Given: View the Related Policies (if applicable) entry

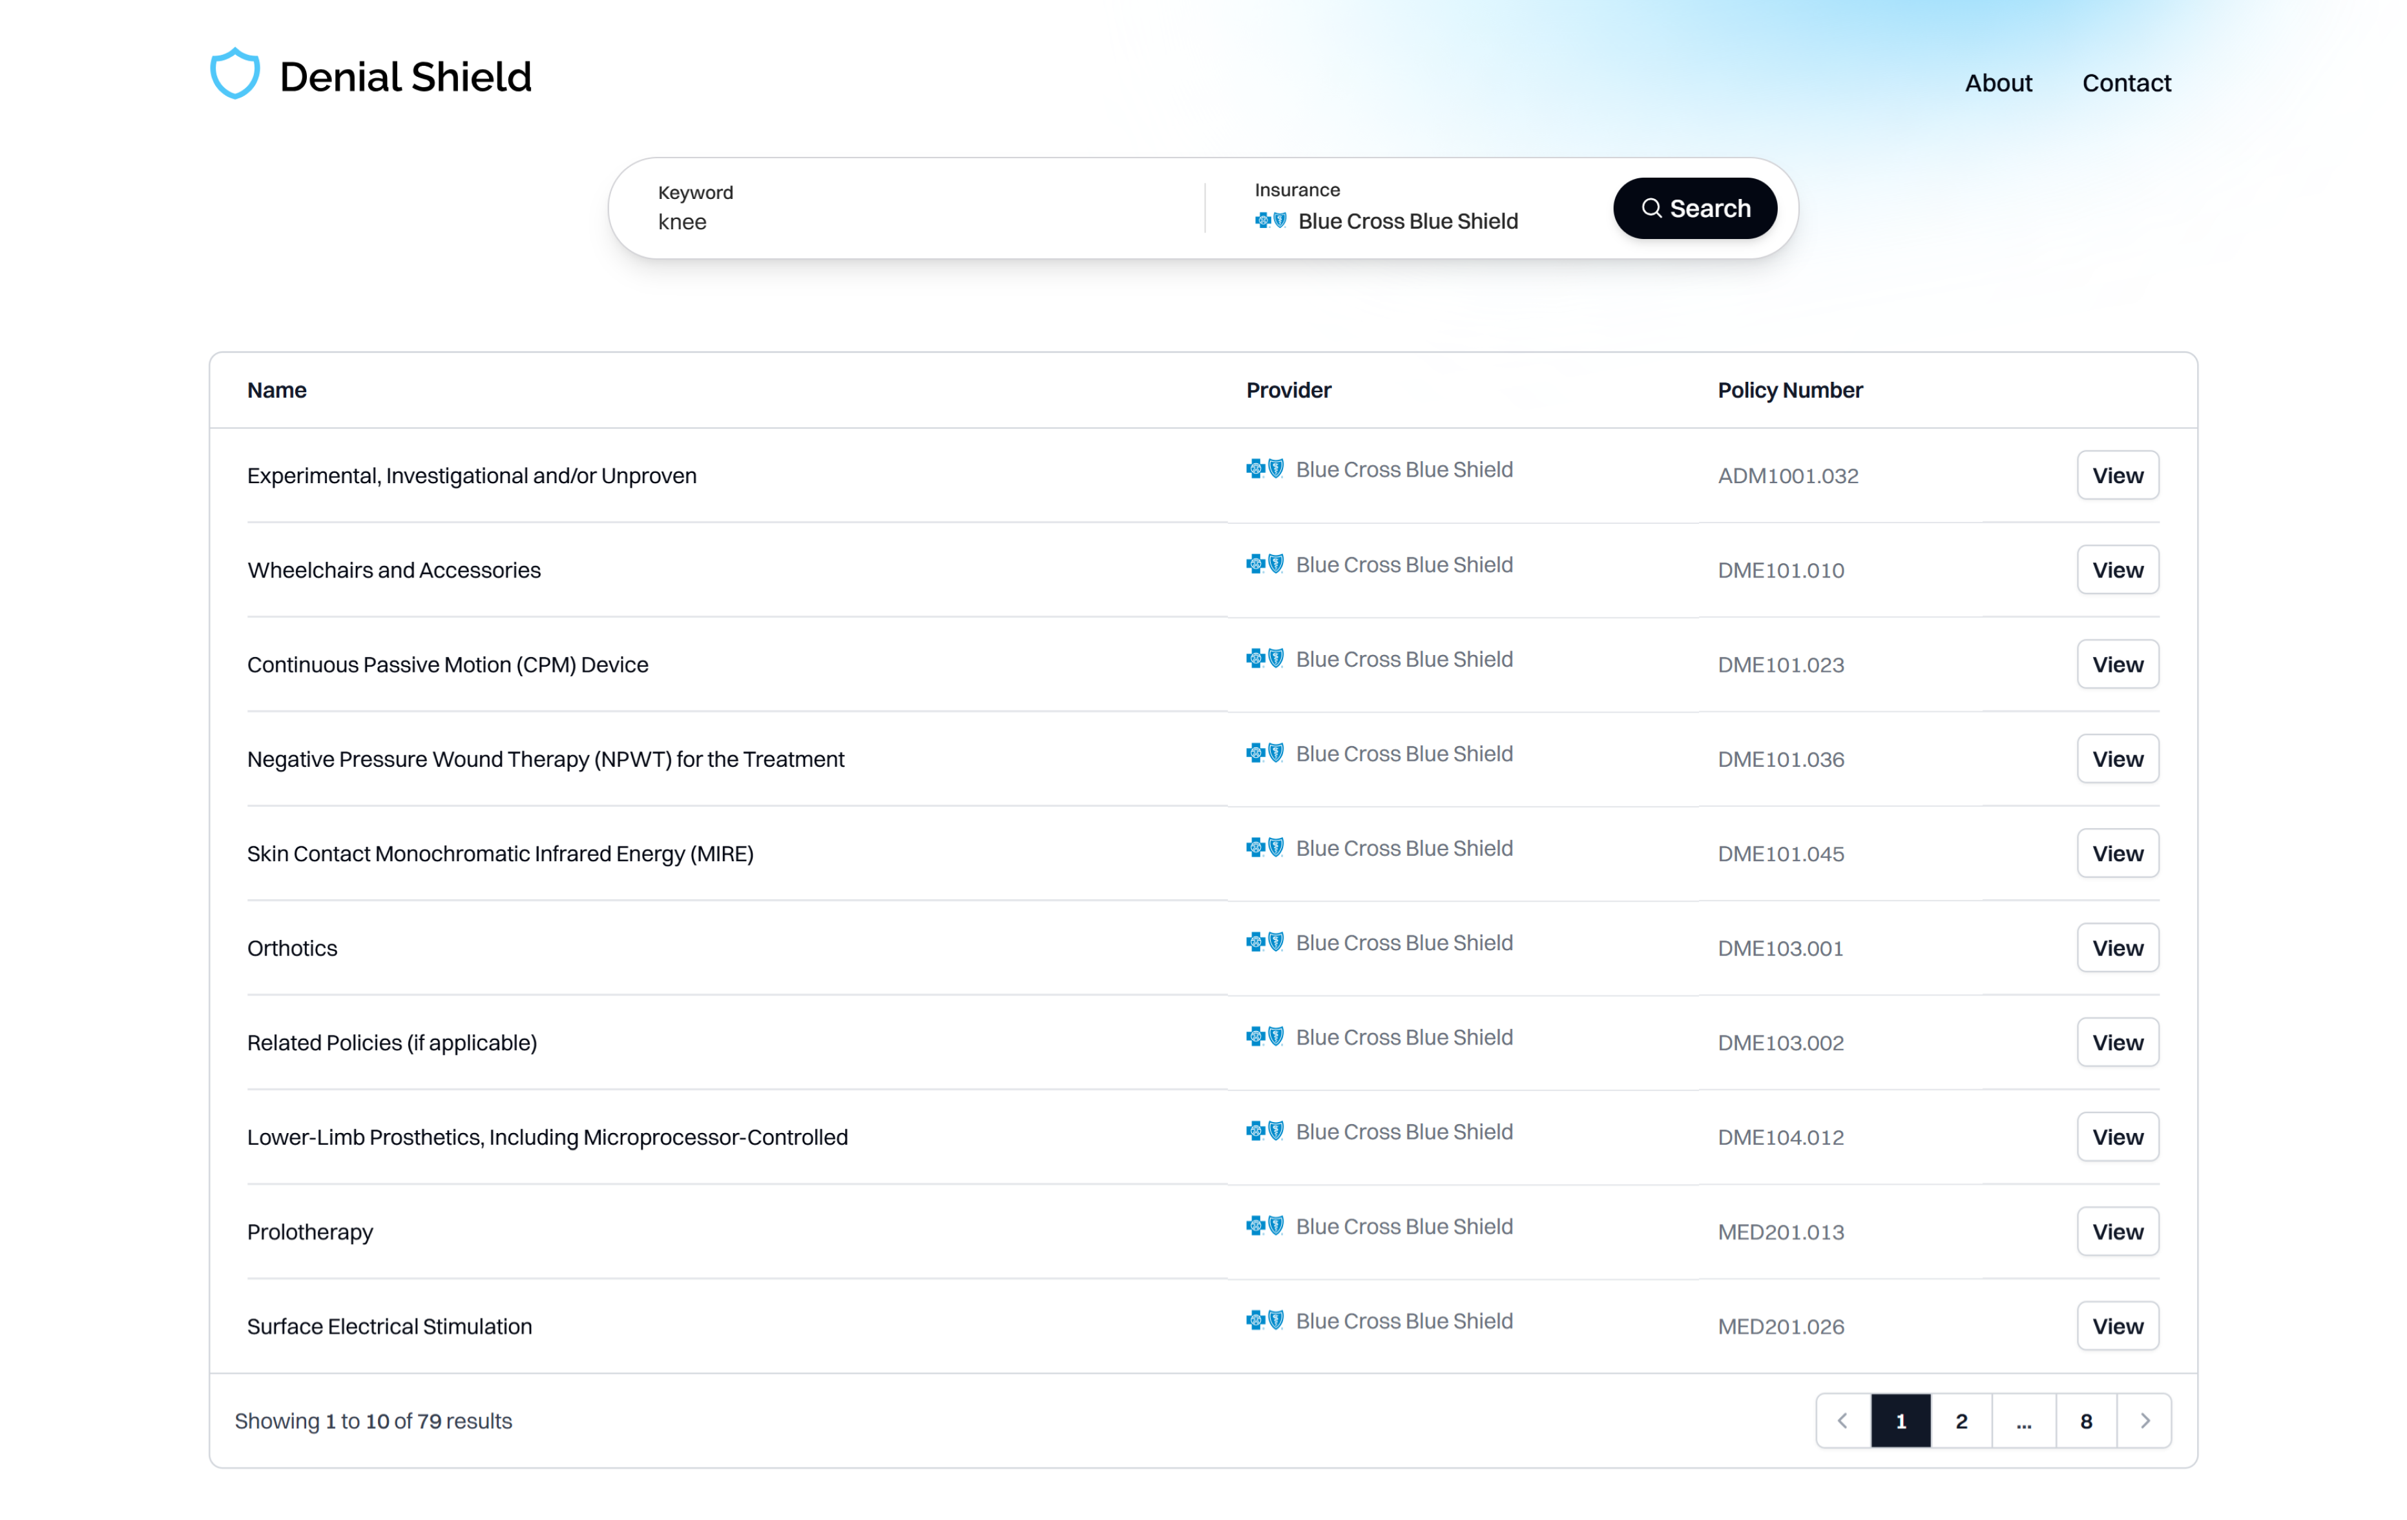Looking at the screenshot, I should (x=2117, y=1043).
